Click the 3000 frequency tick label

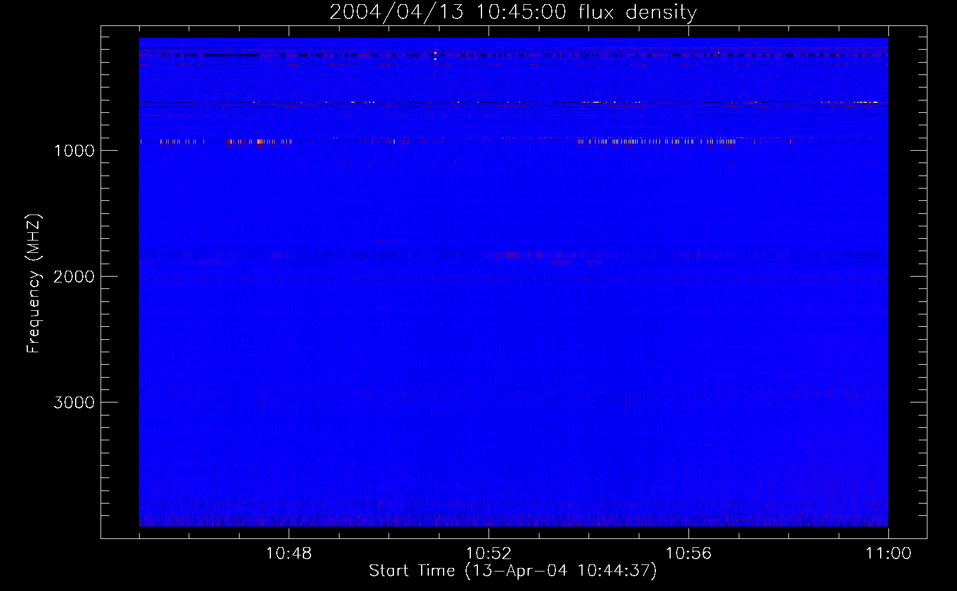[x=74, y=402]
